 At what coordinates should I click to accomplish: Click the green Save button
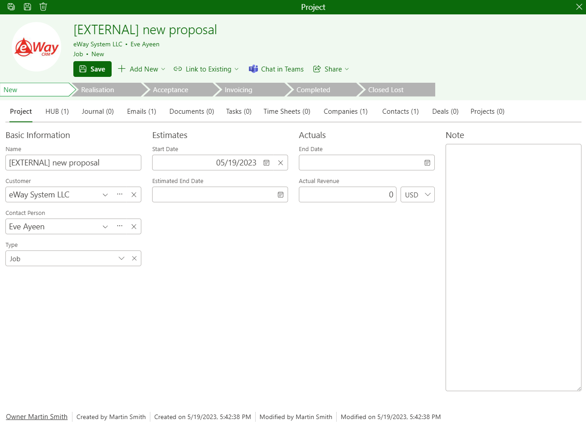[x=92, y=69]
